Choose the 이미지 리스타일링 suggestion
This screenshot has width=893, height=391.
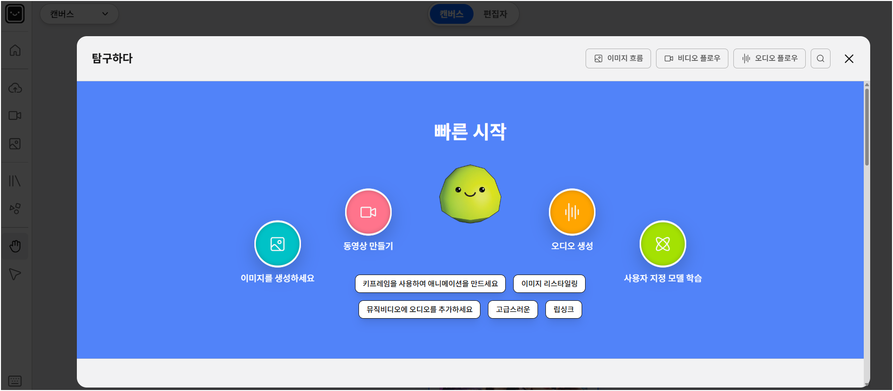(x=549, y=283)
